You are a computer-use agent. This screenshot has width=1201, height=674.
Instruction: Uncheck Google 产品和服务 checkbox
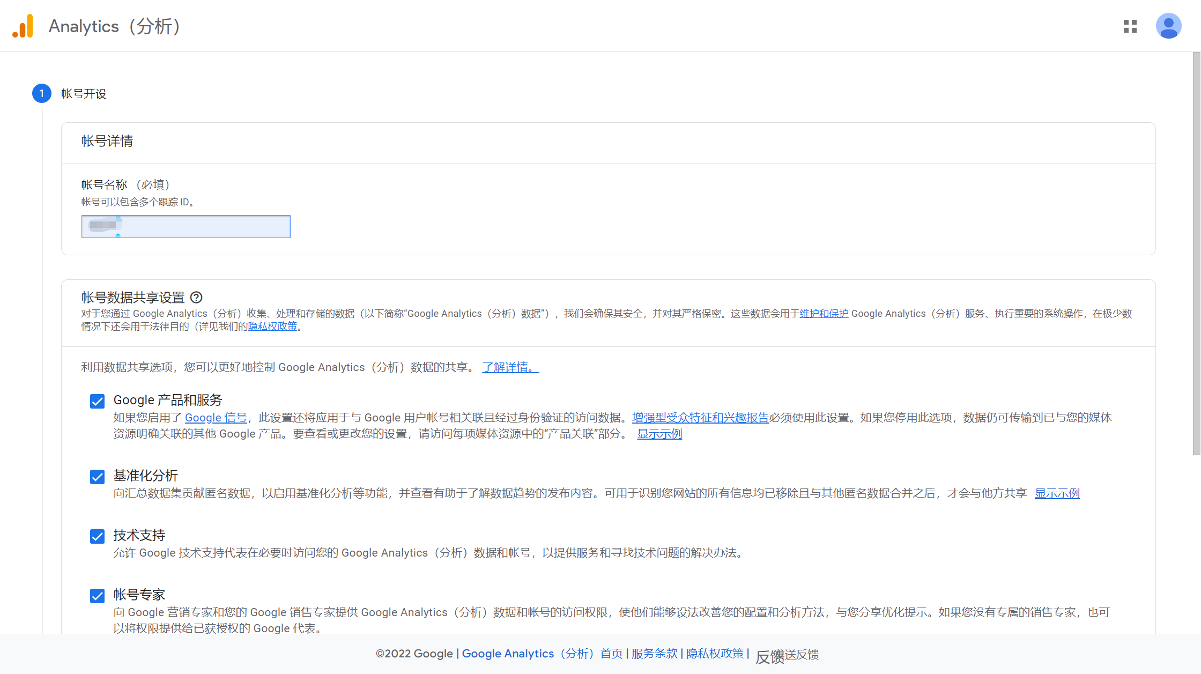tap(97, 401)
